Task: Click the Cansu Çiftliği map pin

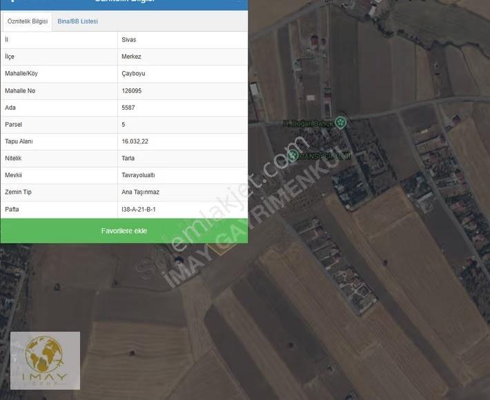Action: pos(293,156)
